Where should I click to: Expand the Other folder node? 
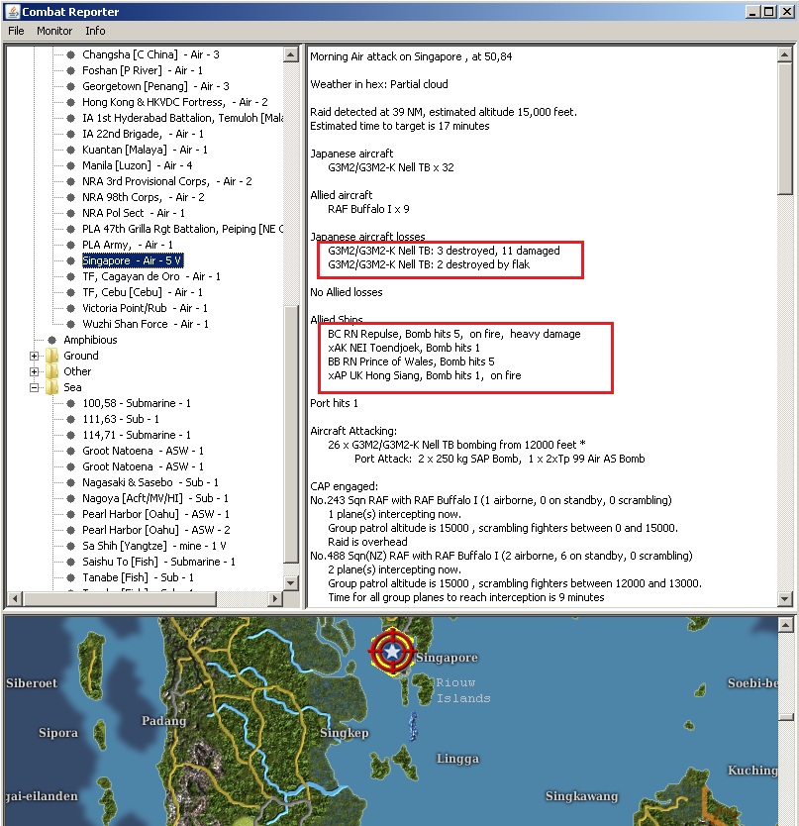pyautogui.click(x=35, y=372)
